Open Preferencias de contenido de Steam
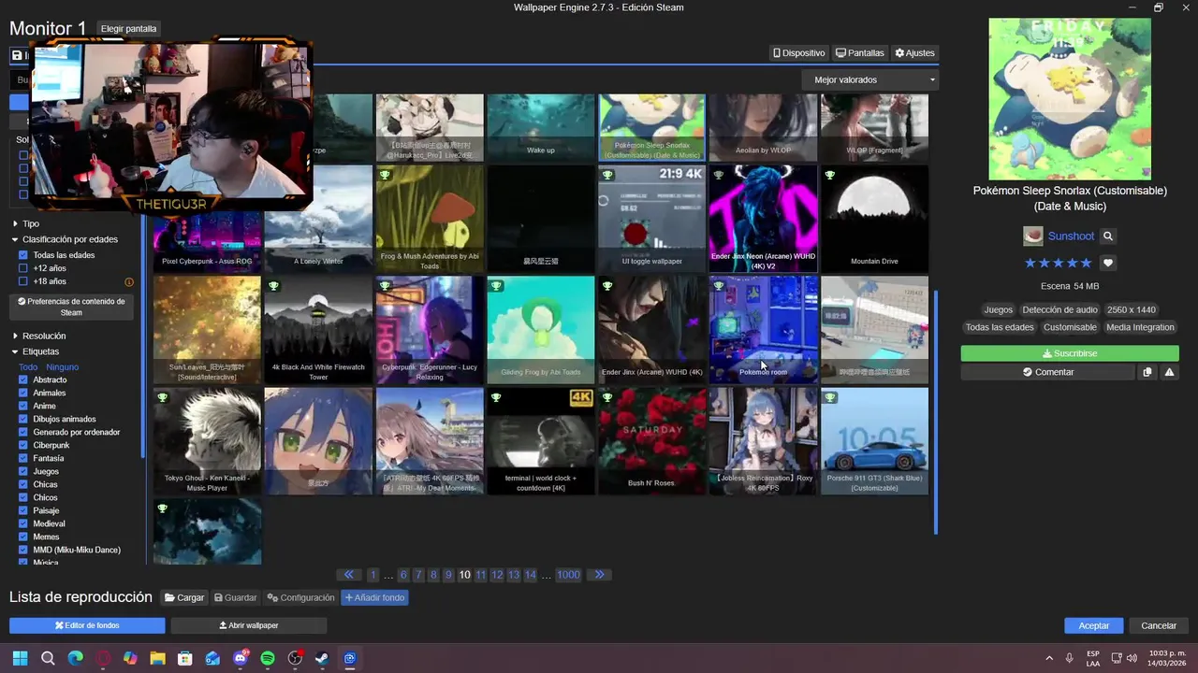This screenshot has width=1198, height=673. point(71,308)
